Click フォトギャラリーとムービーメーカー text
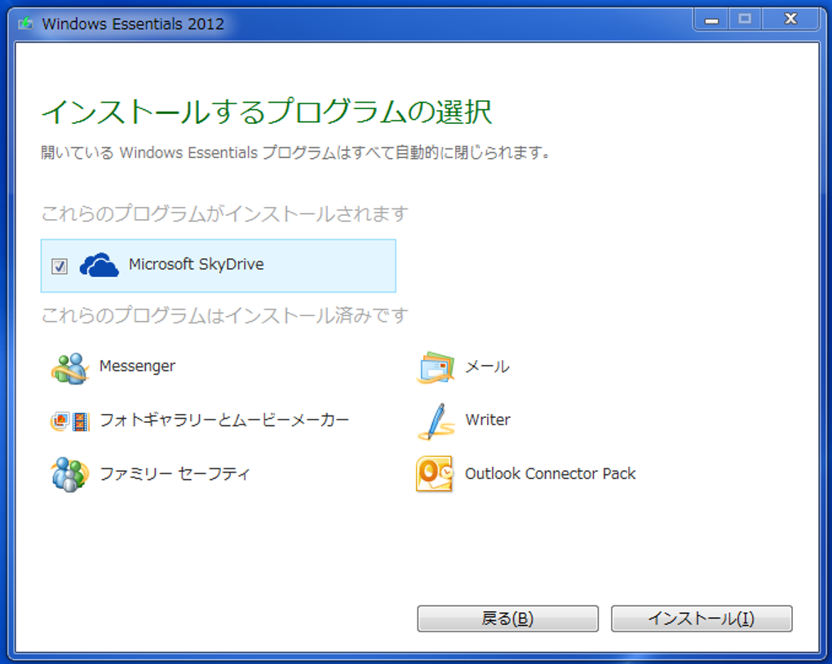This screenshot has width=832, height=664. point(224,420)
